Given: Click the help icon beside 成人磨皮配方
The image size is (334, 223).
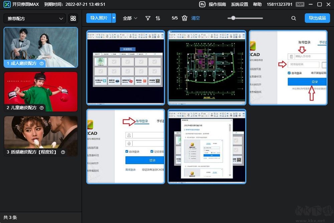Looking at the screenshot, I should (x=42, y=63).
